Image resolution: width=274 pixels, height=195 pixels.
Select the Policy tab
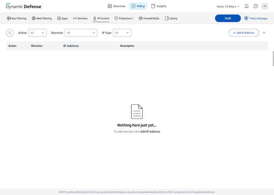pos(138,6)
